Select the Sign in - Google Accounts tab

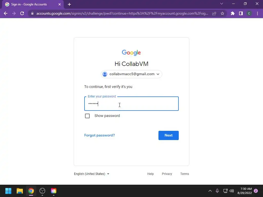pos(33,4)
